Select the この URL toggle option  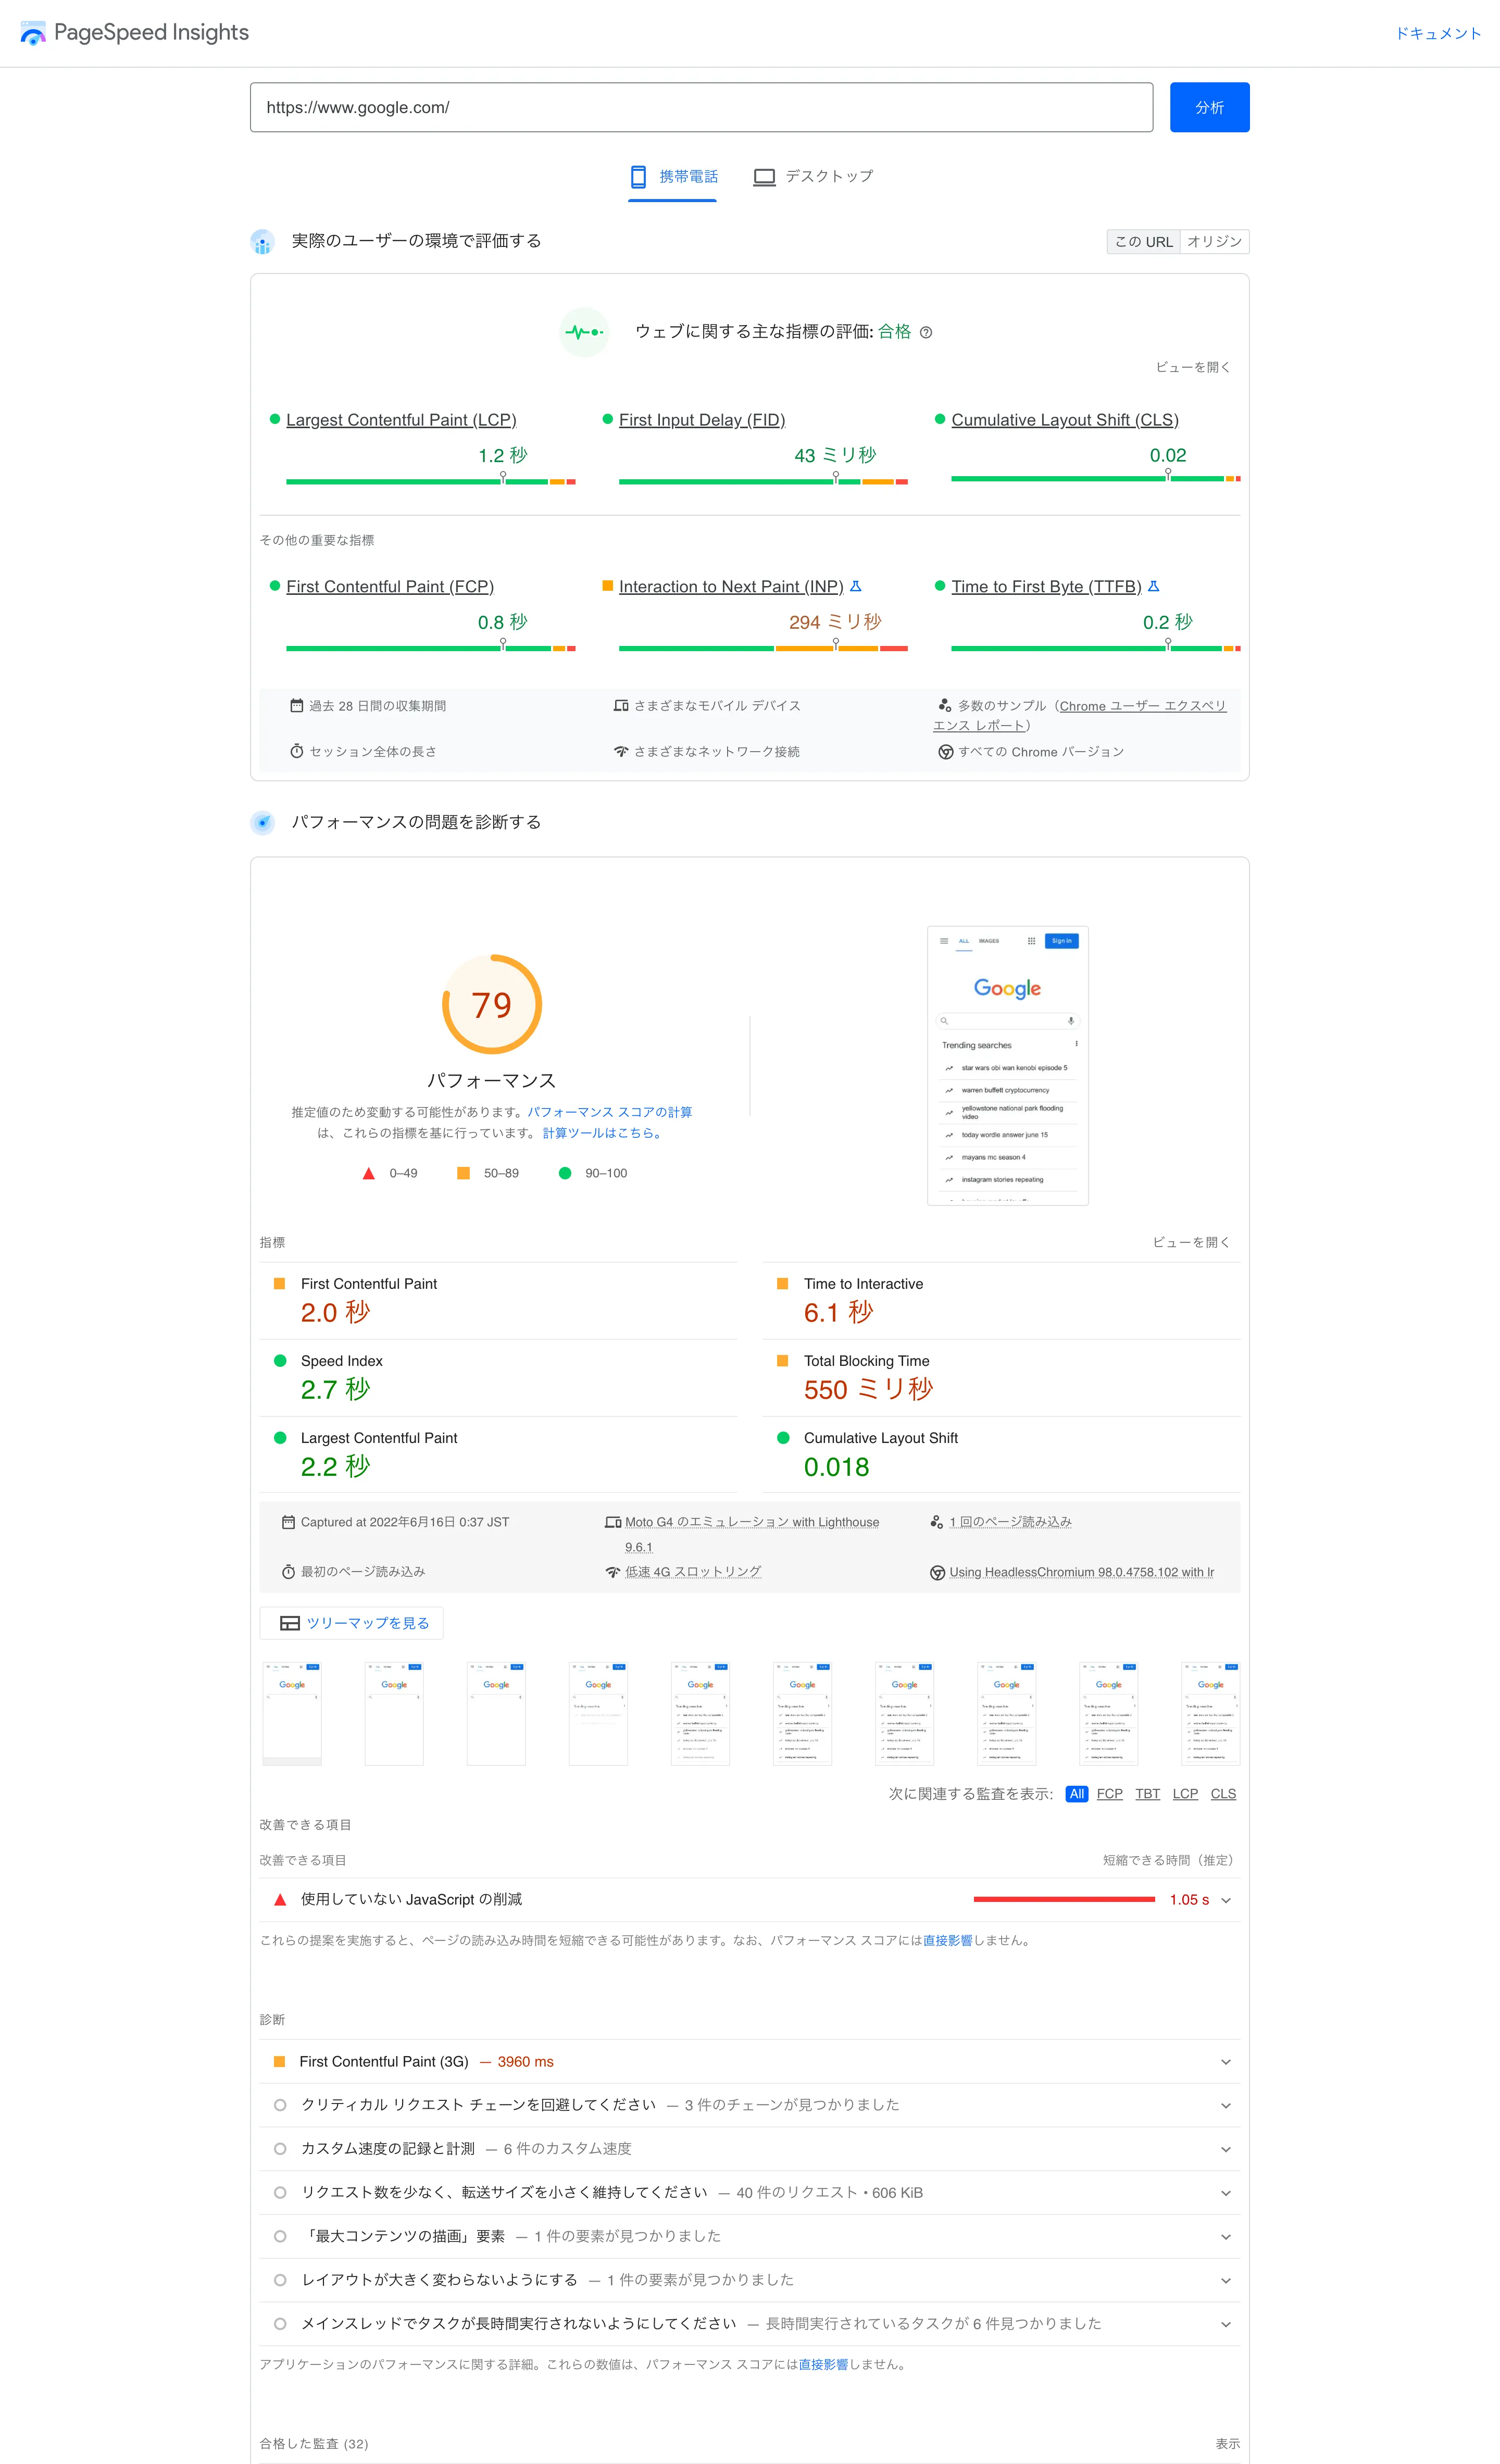pyautogui.click(x=1143, y=242)
